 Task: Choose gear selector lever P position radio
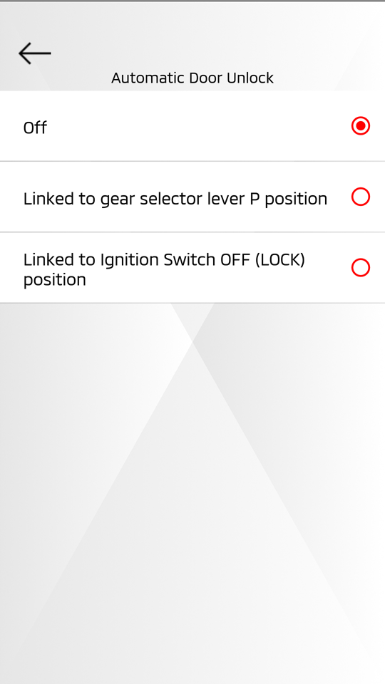pyautogui.click(x=361, y=197)
